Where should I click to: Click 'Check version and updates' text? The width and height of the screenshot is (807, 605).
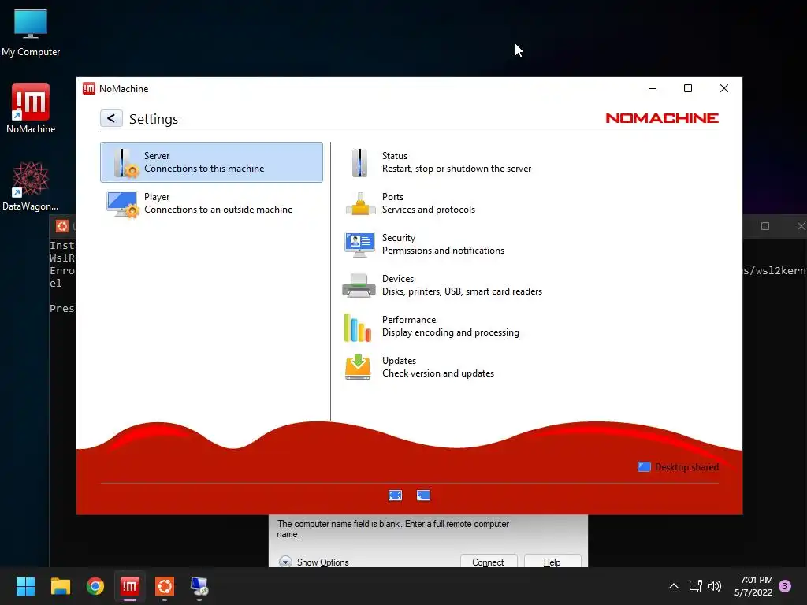pyautogui.click(x=438, y=373)
